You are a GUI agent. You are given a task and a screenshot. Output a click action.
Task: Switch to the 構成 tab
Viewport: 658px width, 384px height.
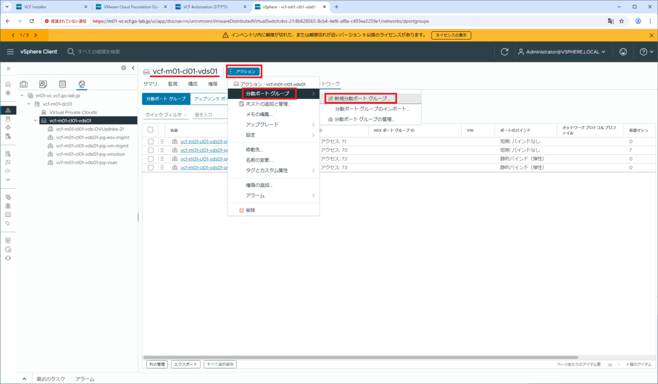tap(192, 84)
